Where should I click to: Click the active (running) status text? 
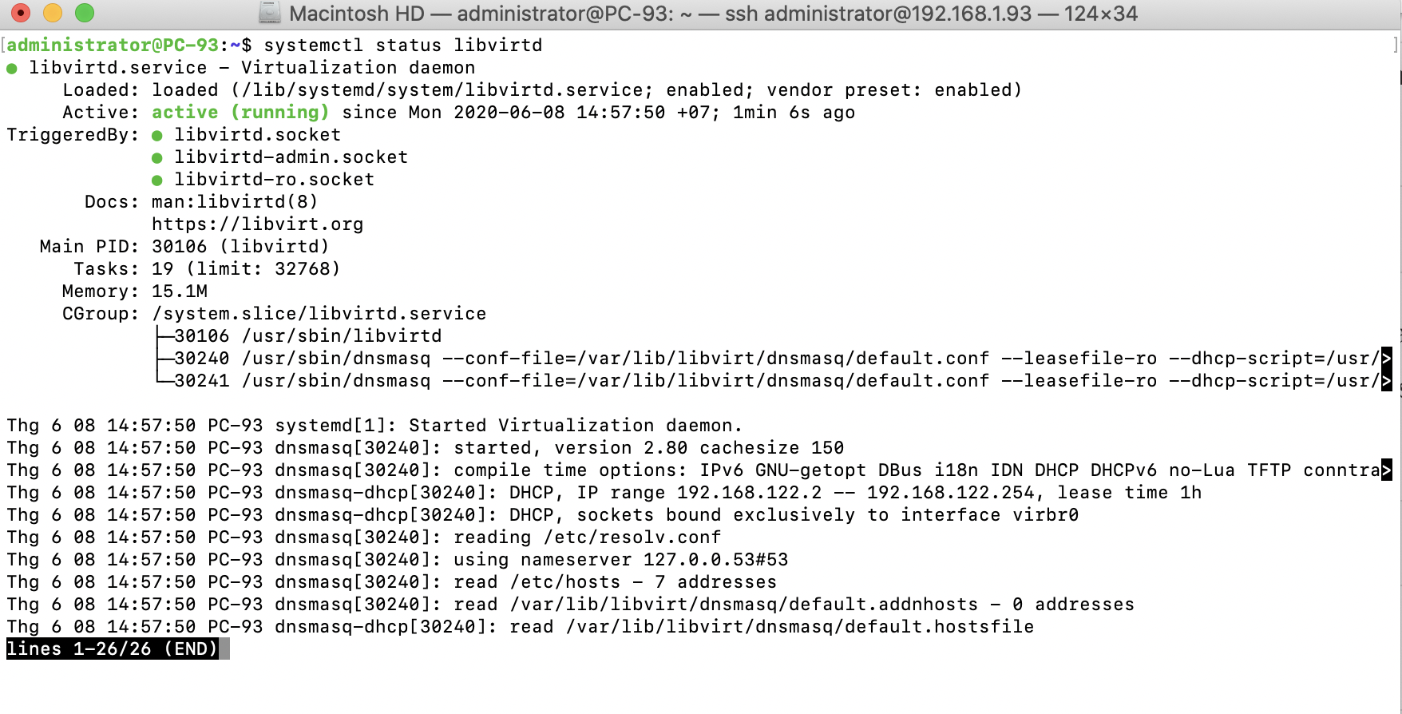pos(240,113)
